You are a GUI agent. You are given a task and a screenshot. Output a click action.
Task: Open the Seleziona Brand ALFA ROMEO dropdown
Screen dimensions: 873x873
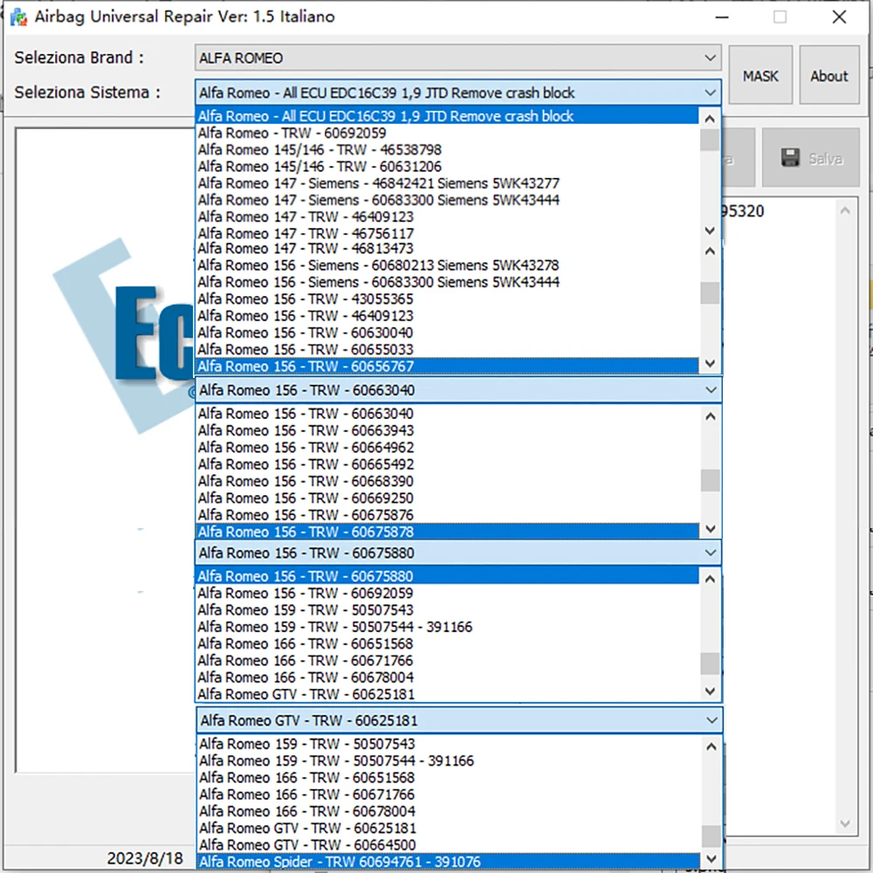457,58
